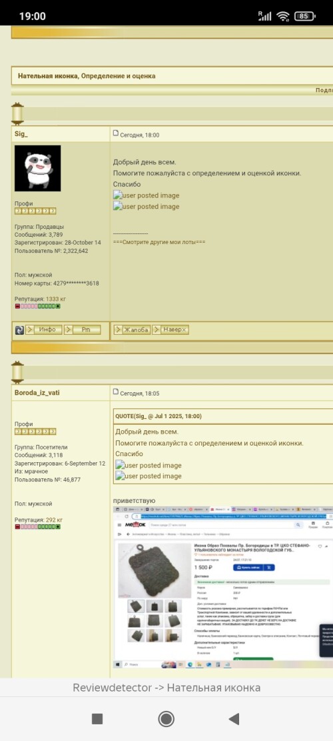Follow the Смотрите другие мои лоты link
Screen dimensions: 333x741
coord(159,242)
